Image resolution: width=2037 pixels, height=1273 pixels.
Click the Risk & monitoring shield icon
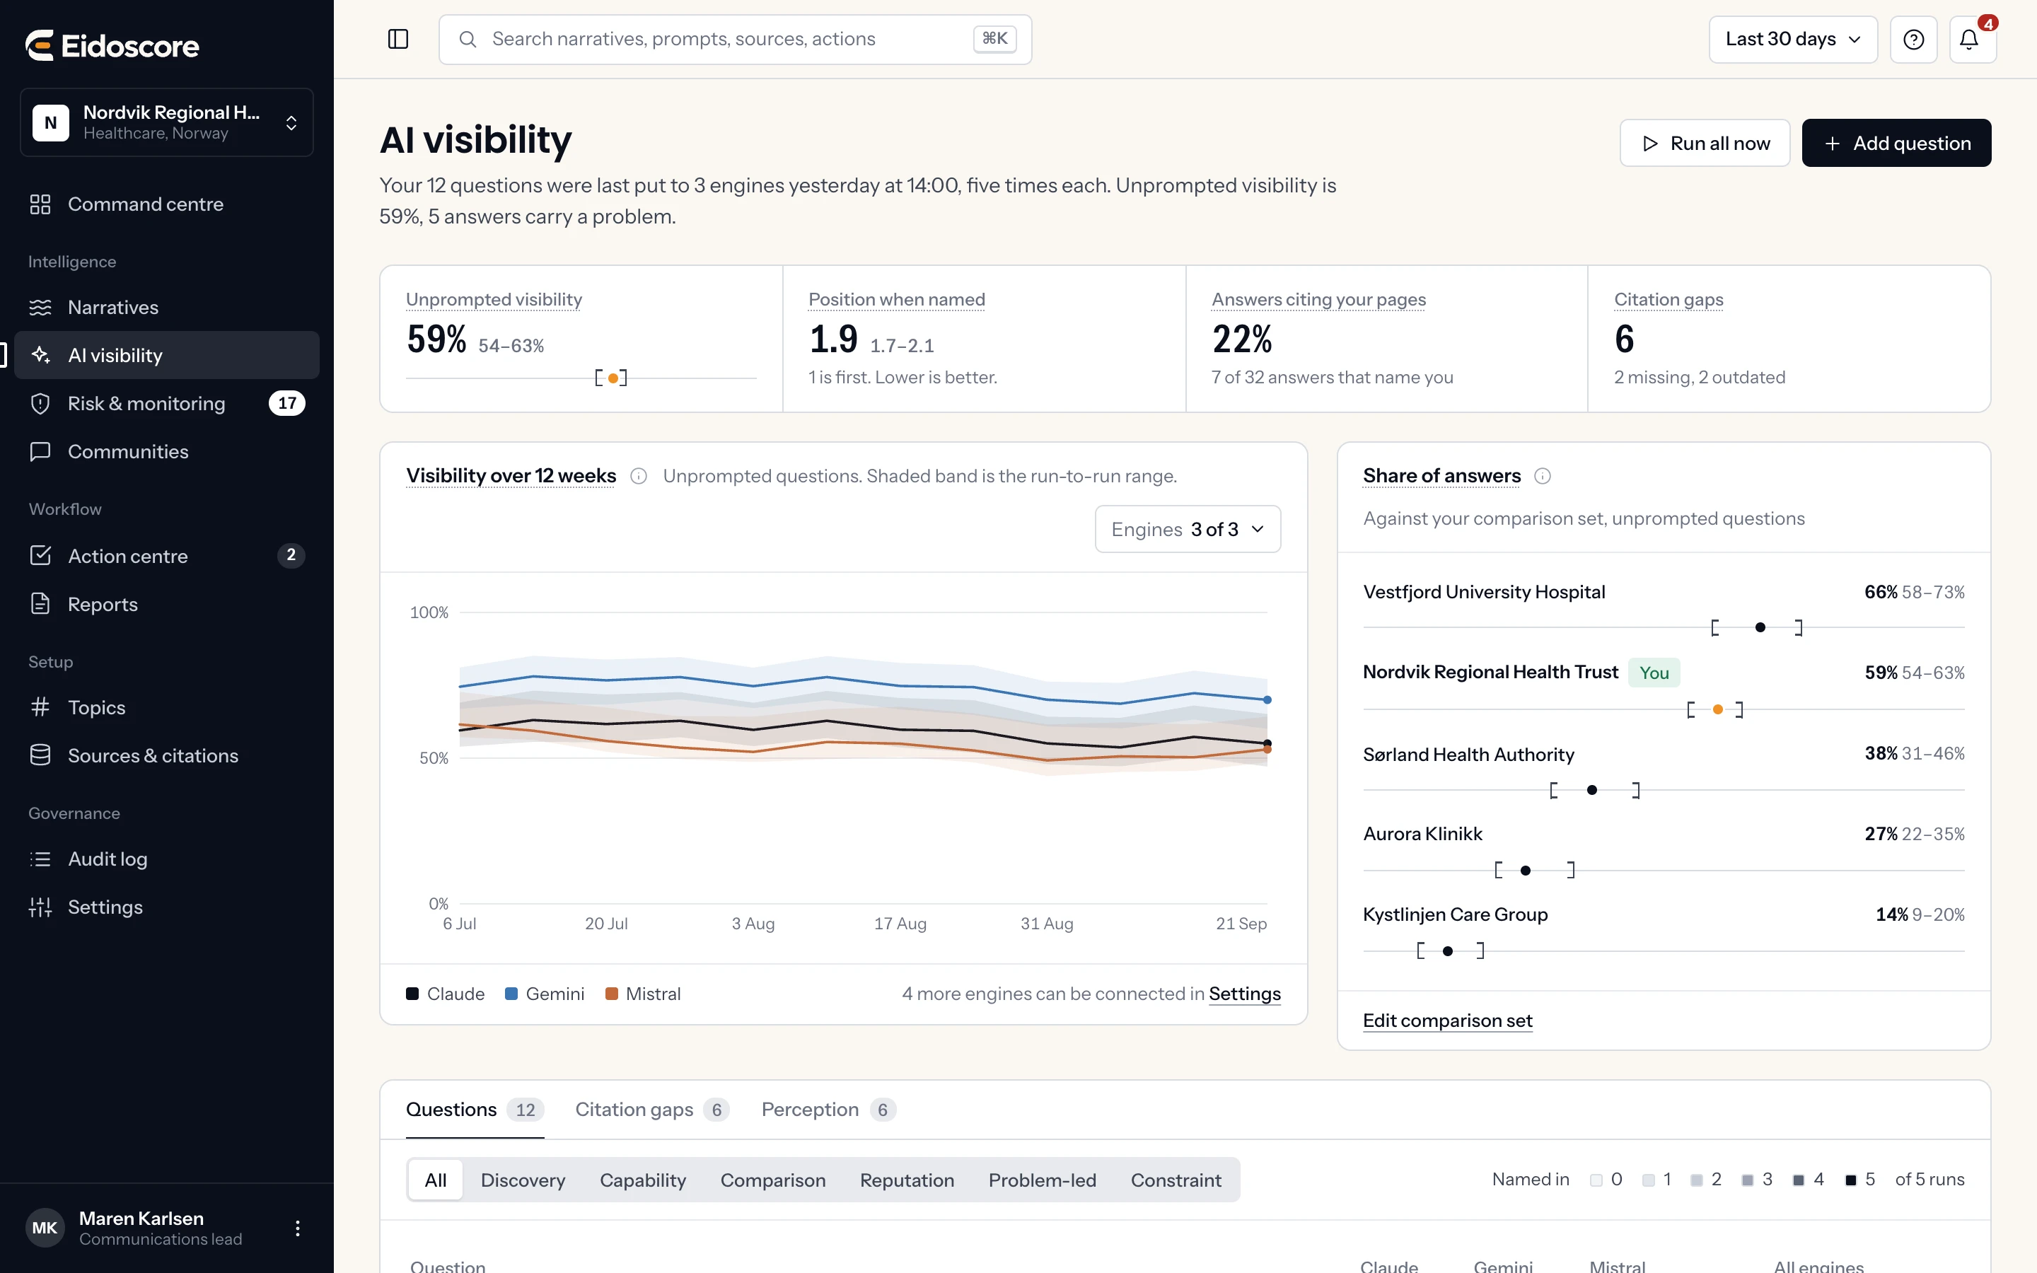(40, 403)
